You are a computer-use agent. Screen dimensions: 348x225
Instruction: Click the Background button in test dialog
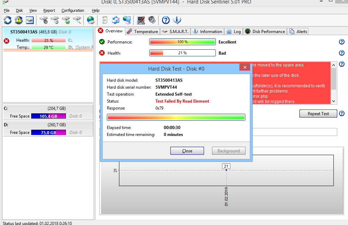click(229, 151)
